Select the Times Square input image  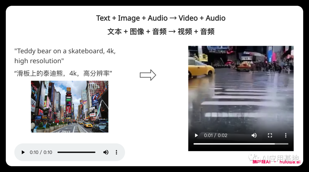coord(70,107)
